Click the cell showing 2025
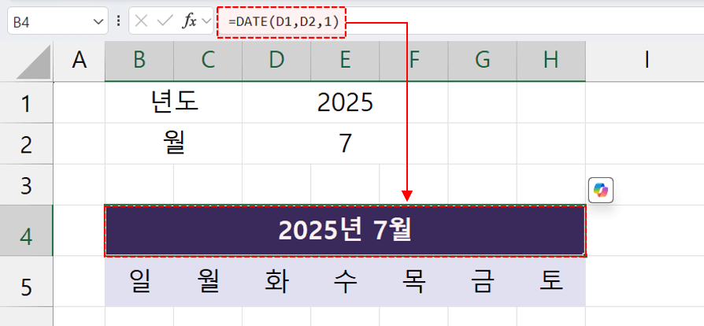Screen dimensions: 704x326 coord(345,102)
